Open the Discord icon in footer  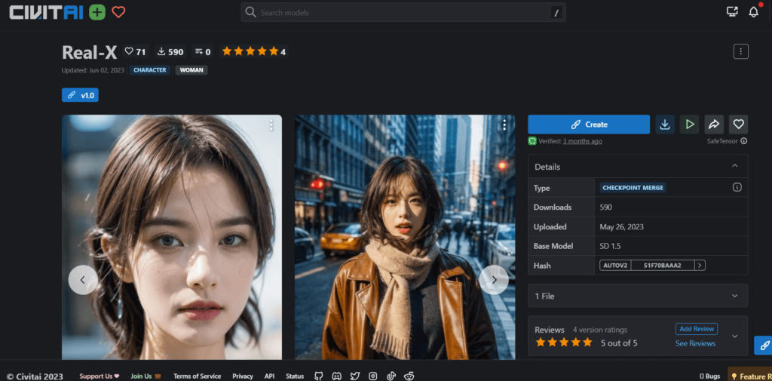(336, 376)
